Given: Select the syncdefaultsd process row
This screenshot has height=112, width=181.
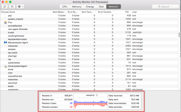Looking at the screenshot, I should click(89, 26).
